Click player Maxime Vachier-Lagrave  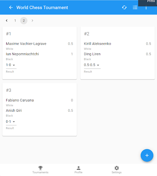point(26,44)
